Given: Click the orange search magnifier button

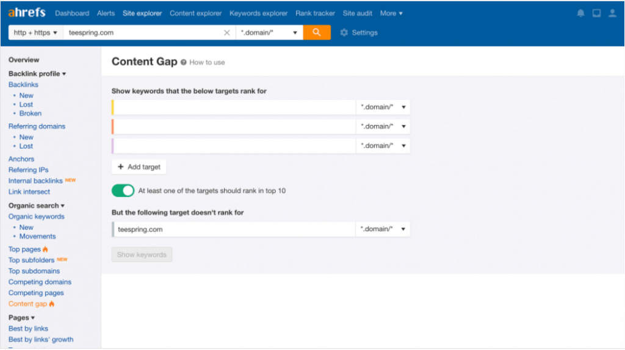Looking at the screenshot, I should click(x=317, y=33).
